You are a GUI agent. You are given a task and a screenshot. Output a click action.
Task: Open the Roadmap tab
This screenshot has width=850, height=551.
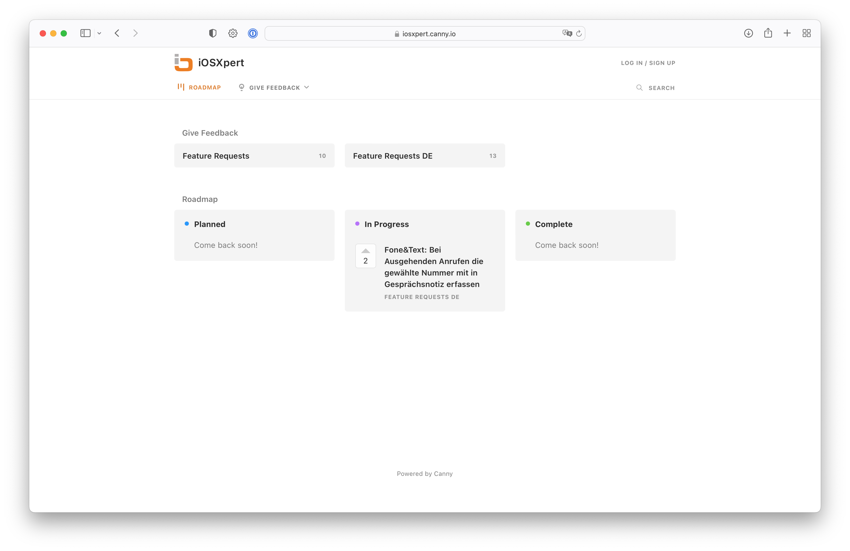(x=199, y=87)
